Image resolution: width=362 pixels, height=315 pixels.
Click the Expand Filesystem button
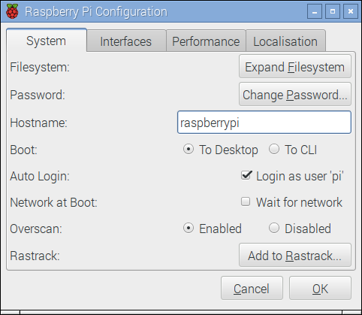(x=295, y=67)
